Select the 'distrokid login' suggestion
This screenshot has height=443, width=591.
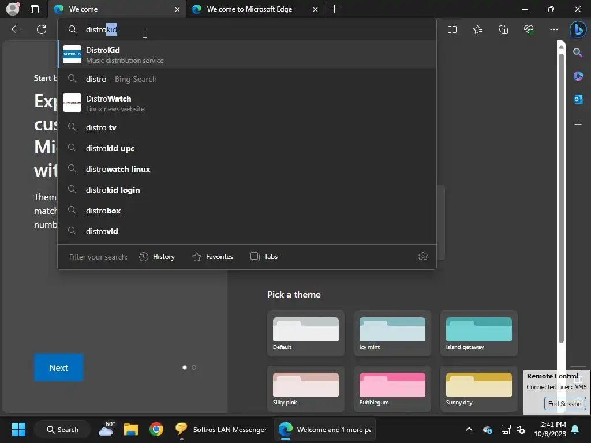pos(247,190)
